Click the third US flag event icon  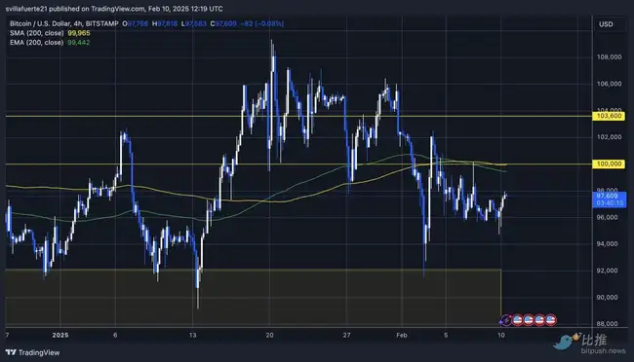tap(539, 320)
